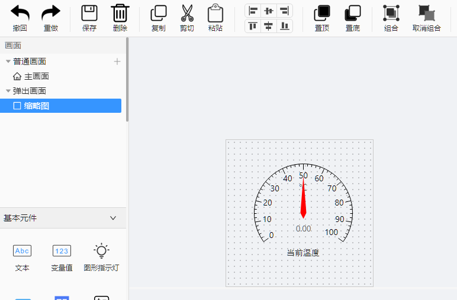Select the temperature gauge on canvas

[304, 204]
